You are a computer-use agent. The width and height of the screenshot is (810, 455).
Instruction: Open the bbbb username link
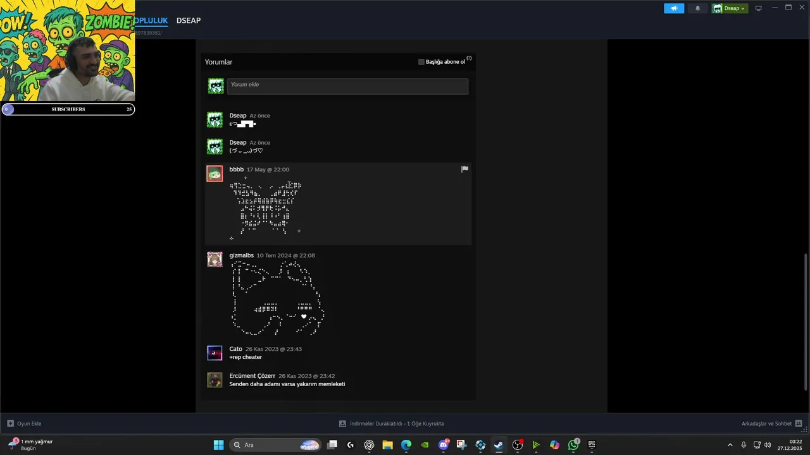236,169
